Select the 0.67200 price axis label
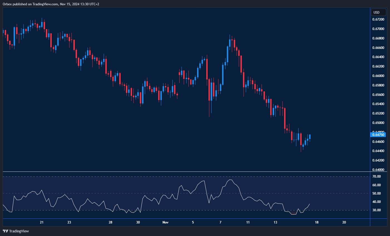Image resolution: width=390 pixels, height=236 pixels. click(x=378, y=19)
